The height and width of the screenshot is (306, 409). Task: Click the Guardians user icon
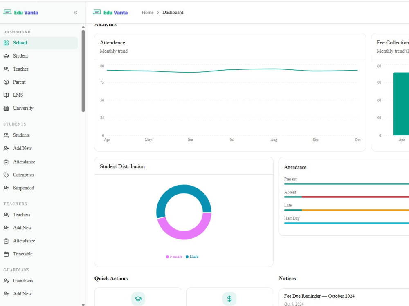tap(6, 281)
